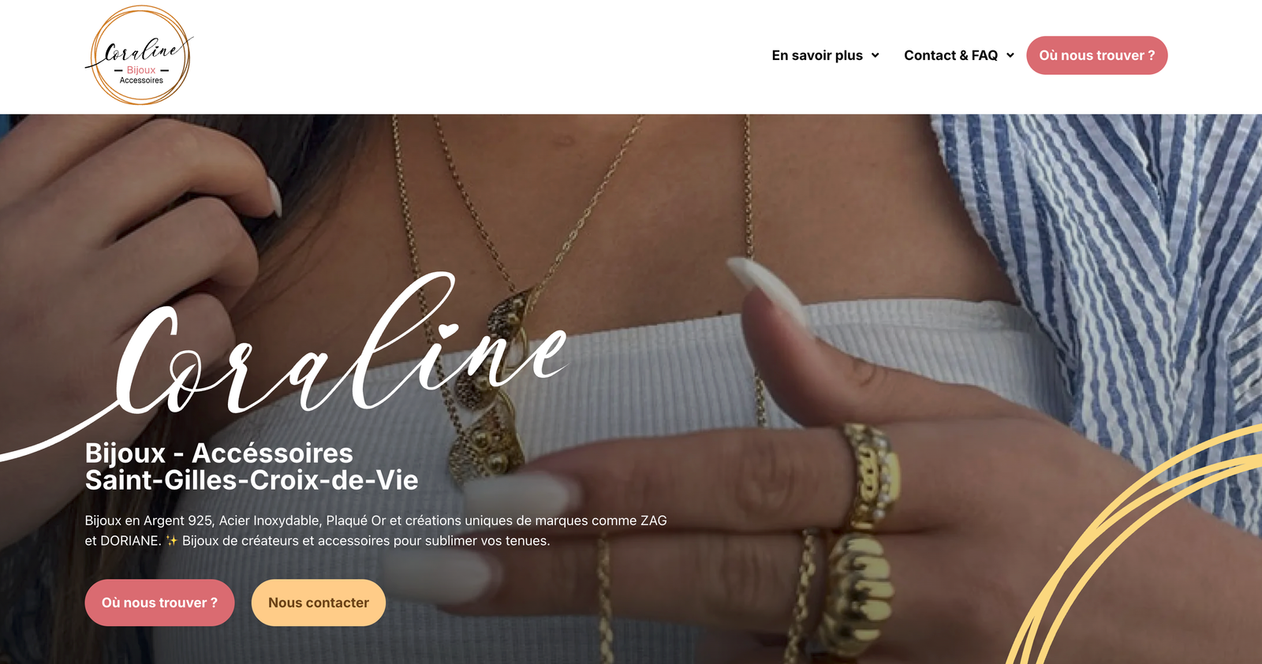Click the Bijoux - Accéssoires heading
The image size is (1262, 664).
pyautogui.click(x=219, y=453)
